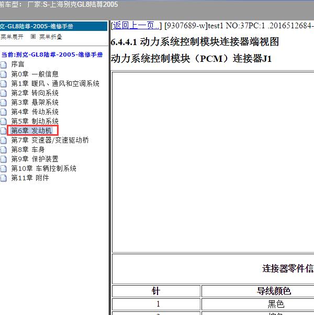
Task: Click the page icon beside 第0章 一般信息
Action: 4,74
